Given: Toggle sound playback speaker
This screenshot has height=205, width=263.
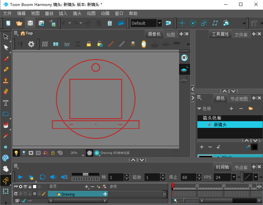Looking at the screenshot, I should coord(53,177).
